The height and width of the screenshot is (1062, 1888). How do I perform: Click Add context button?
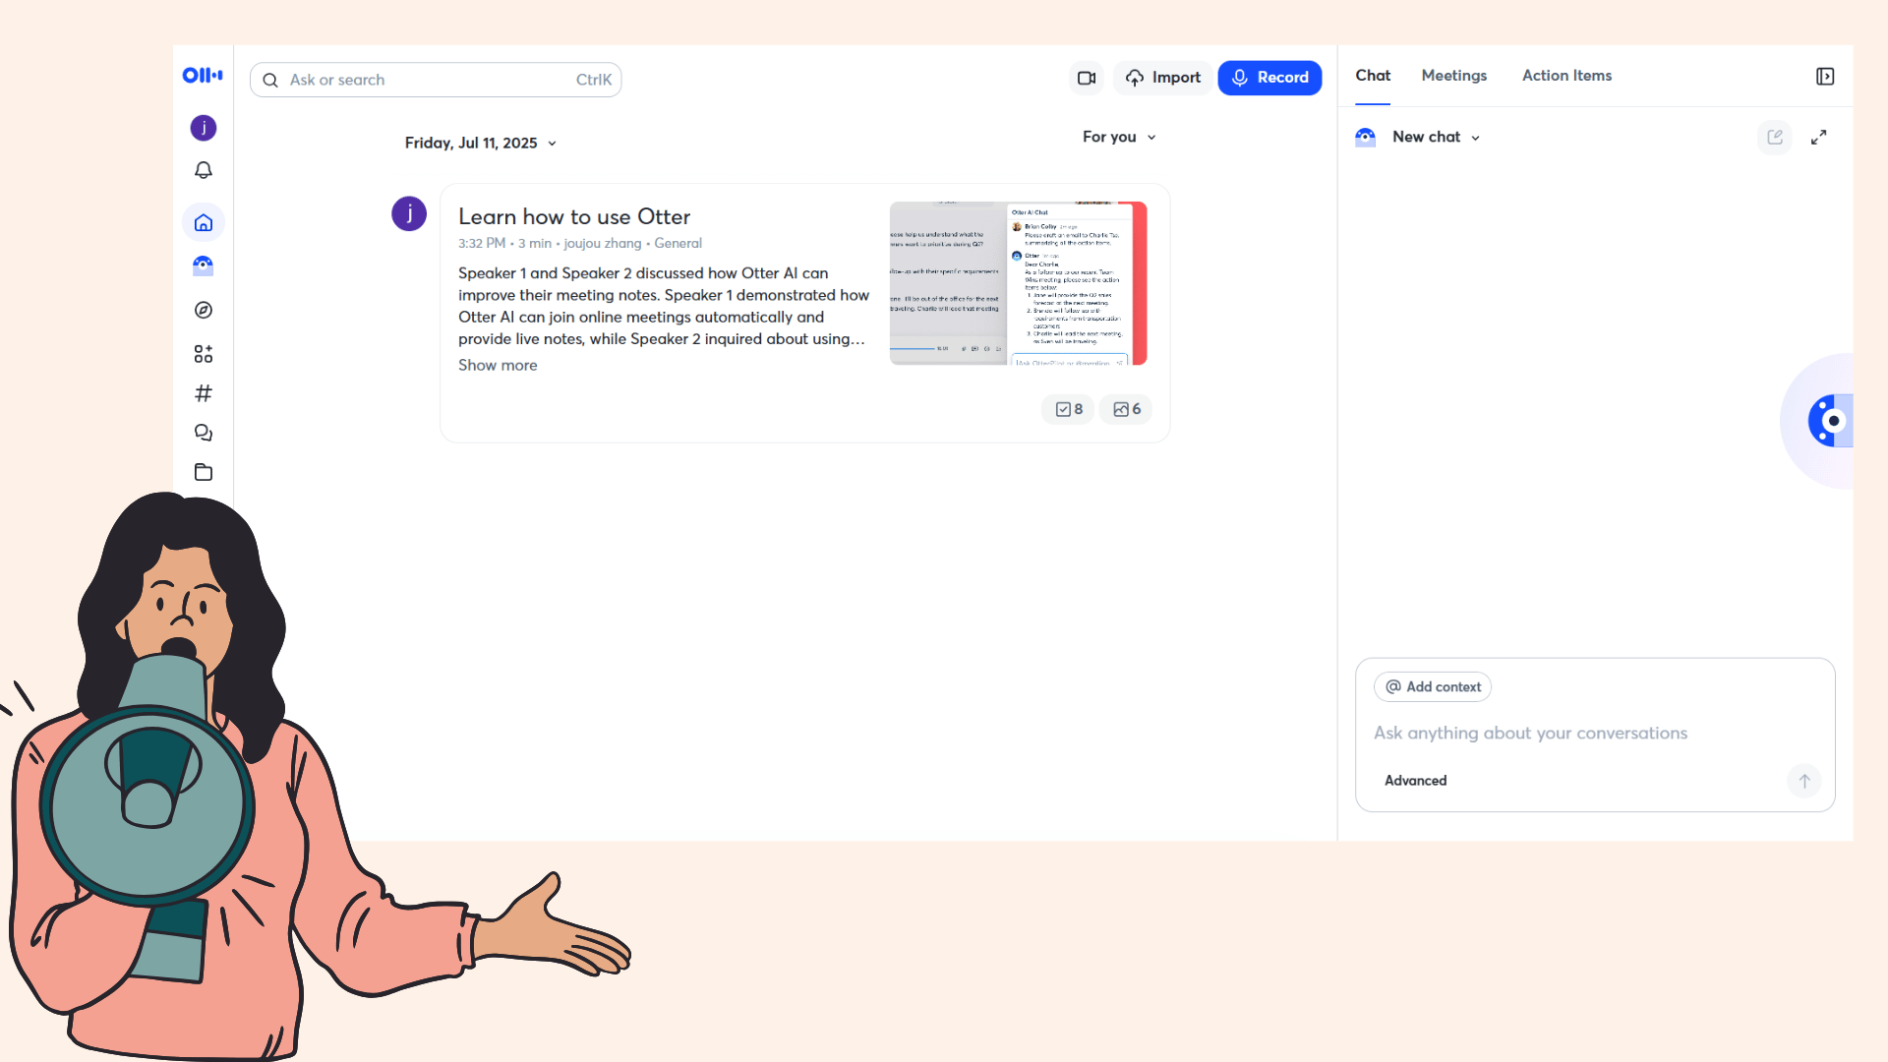click(1433, 687)
